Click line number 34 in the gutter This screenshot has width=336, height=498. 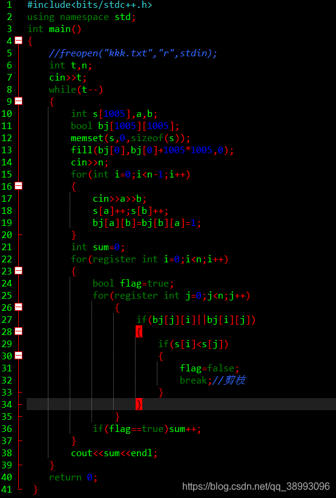click(7, 404)
